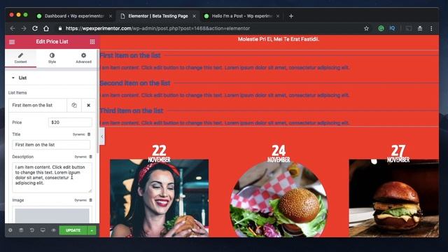The height and width of the screenshot is (252, 448).
Task: Close the Elementor browser tab
Action: tap(195, 16)
